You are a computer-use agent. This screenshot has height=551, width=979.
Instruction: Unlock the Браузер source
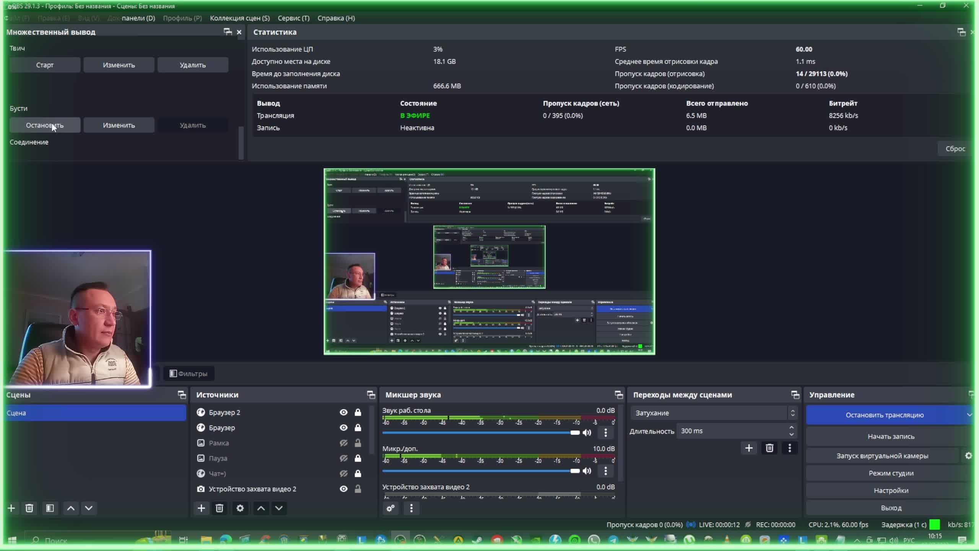pyautogui.click(x=358, y=428)
